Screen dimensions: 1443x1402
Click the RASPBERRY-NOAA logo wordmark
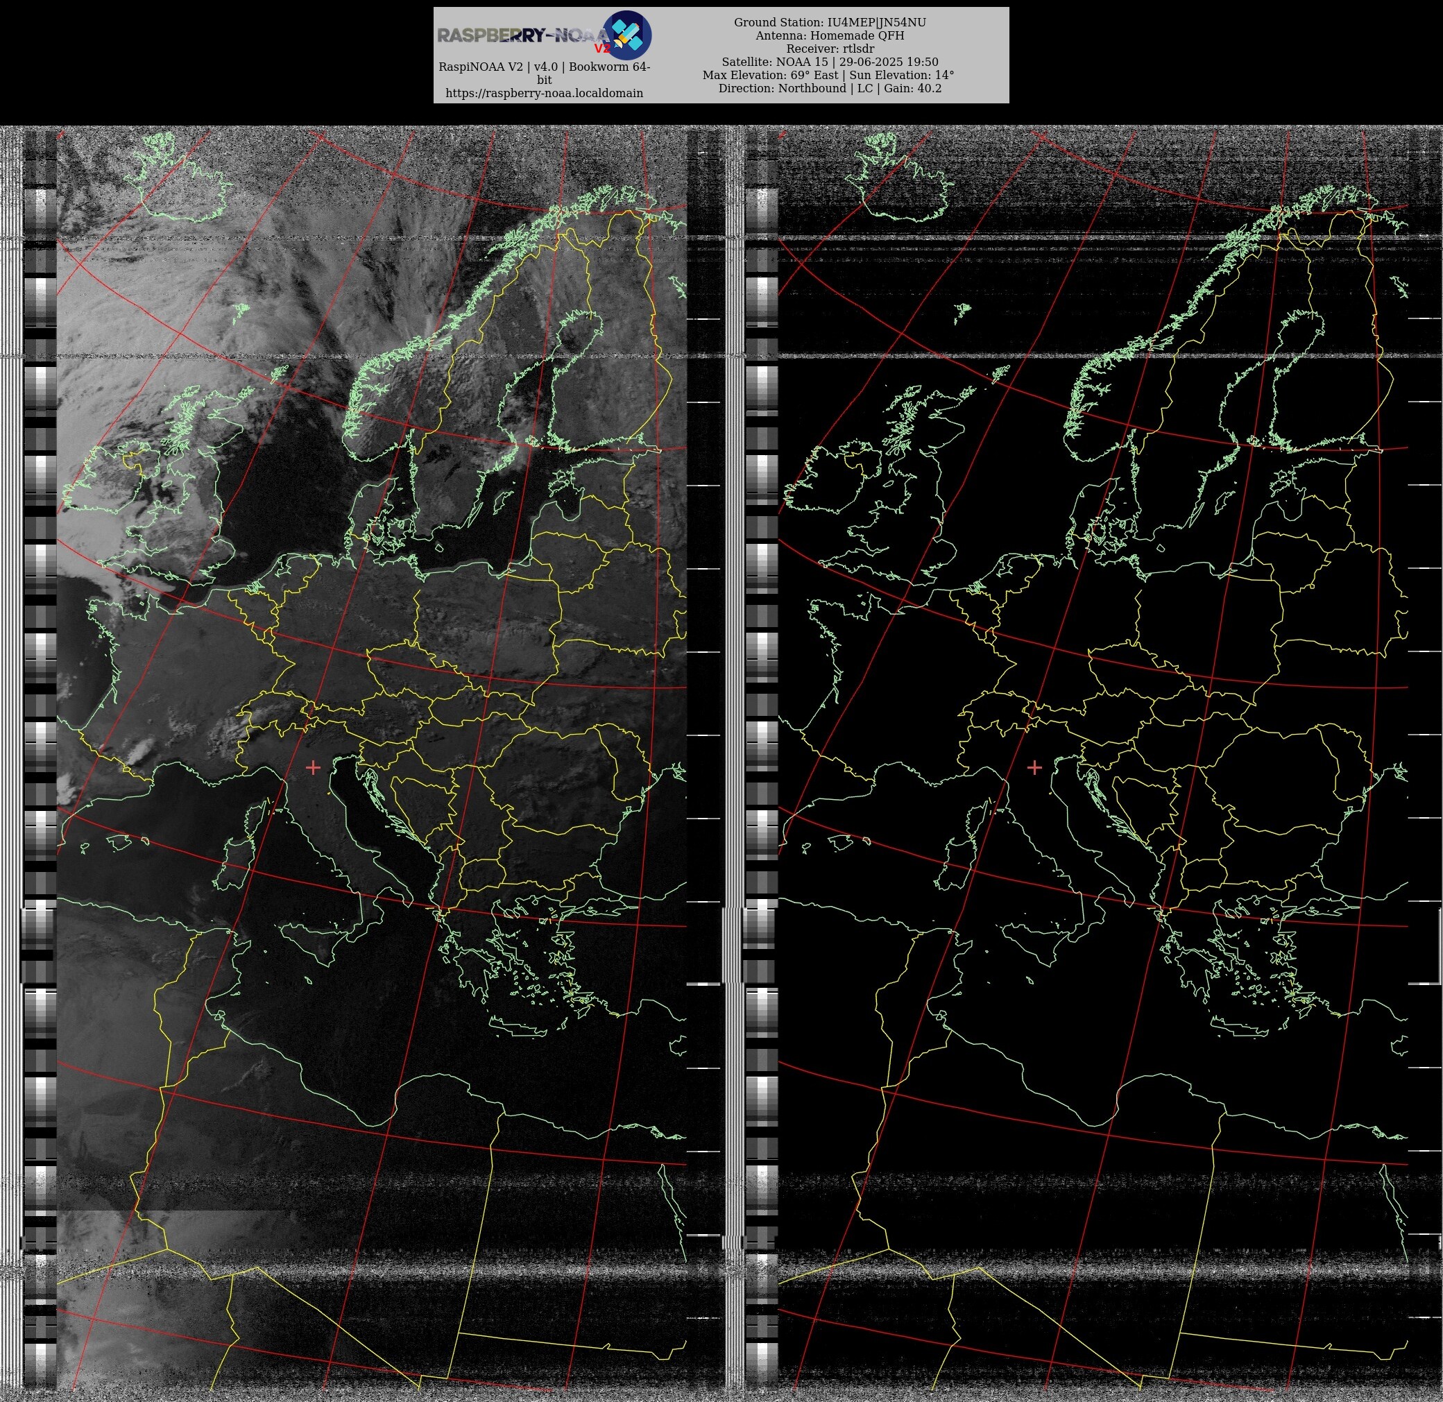(524, 36)
